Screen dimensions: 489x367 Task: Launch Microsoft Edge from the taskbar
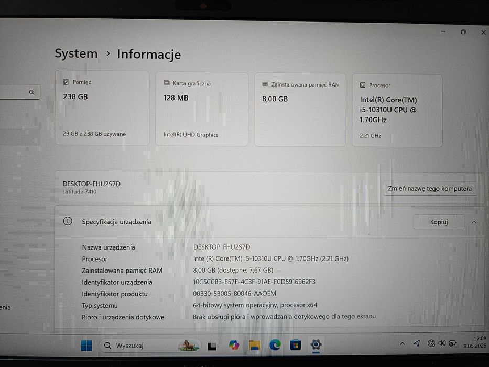[275, 345]
